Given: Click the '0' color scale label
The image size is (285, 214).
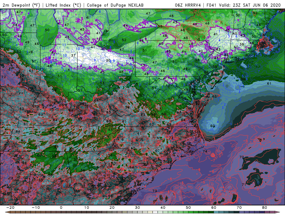Looking at the screenshot, I should tap(61, 208).
